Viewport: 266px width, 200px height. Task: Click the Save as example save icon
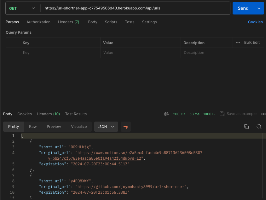click(222, 114)
